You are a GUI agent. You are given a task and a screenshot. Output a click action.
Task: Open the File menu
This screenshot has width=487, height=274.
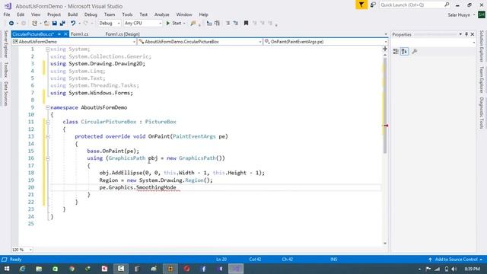7,14
